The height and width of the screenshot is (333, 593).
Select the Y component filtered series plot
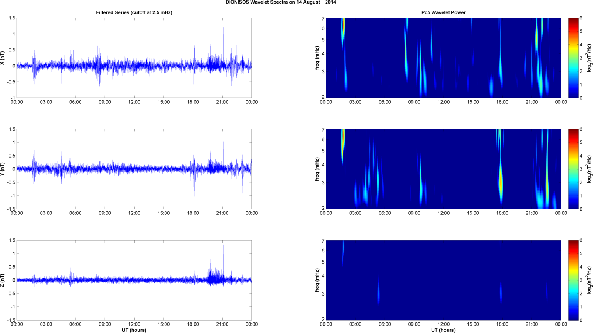pos(134,169)
